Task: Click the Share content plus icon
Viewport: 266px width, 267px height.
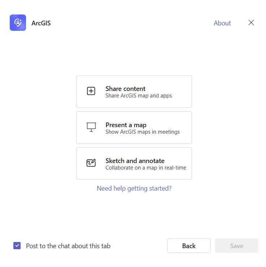Action: (91, 91)
